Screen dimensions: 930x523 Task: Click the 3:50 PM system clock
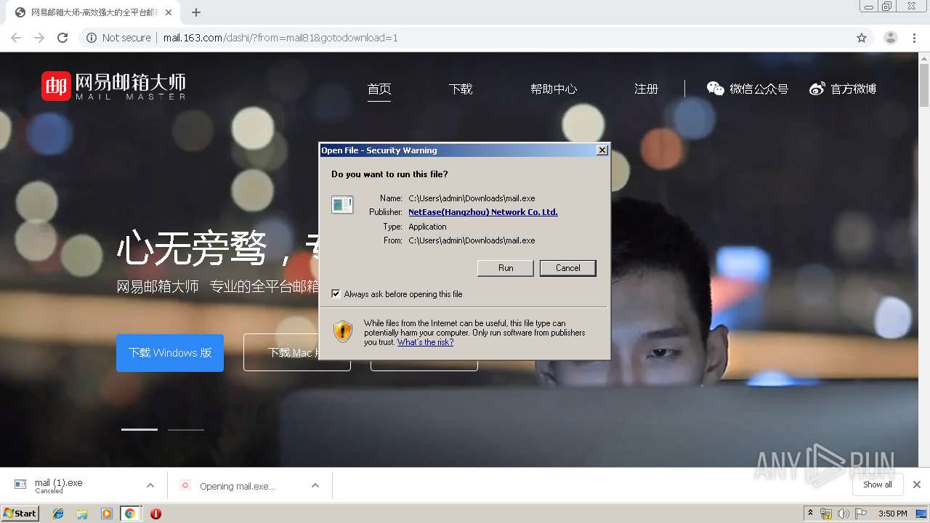click(893, 514)
